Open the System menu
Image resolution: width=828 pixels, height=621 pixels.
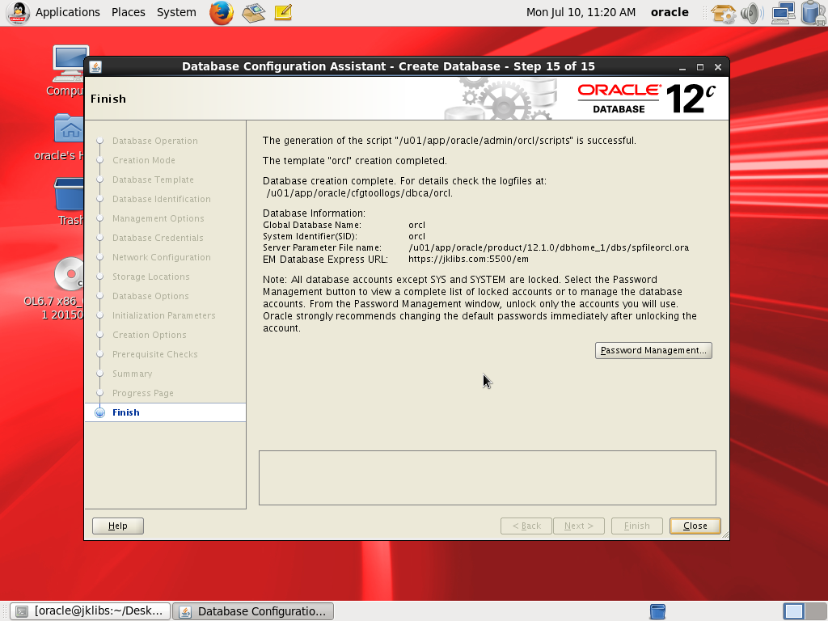[x=176, y=12]
